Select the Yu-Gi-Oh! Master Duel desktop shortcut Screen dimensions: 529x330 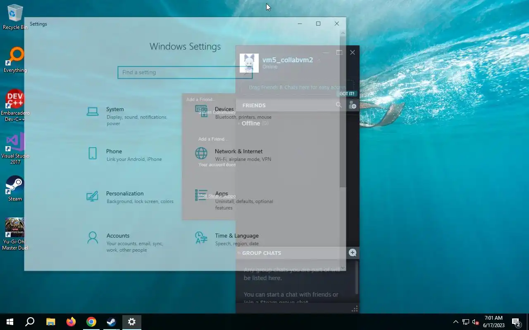(15, 234)
